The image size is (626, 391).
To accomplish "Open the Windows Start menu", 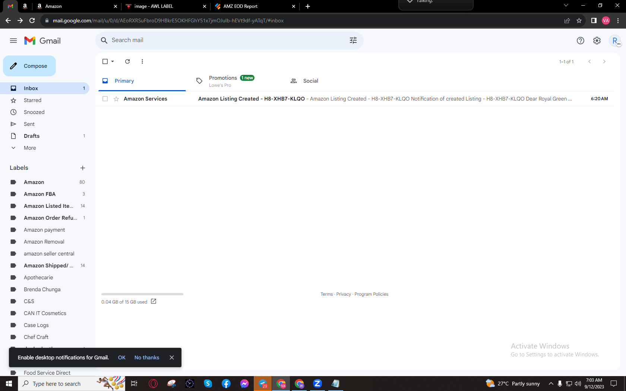I will coord(9,384).
